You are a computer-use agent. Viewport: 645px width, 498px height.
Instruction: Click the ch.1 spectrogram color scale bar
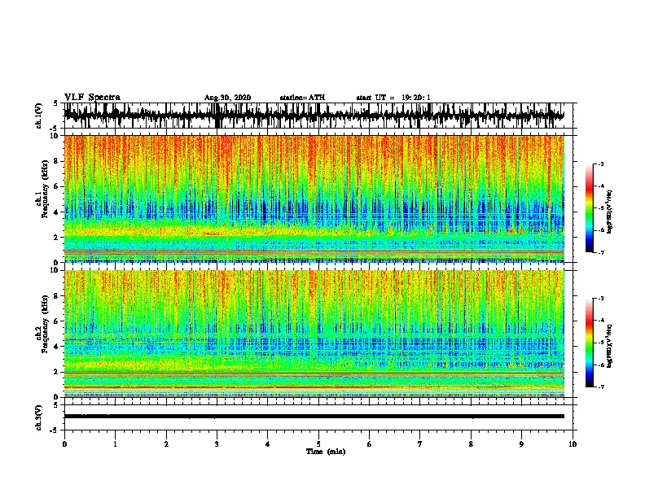pyautogui.click(x=589, y=208)
